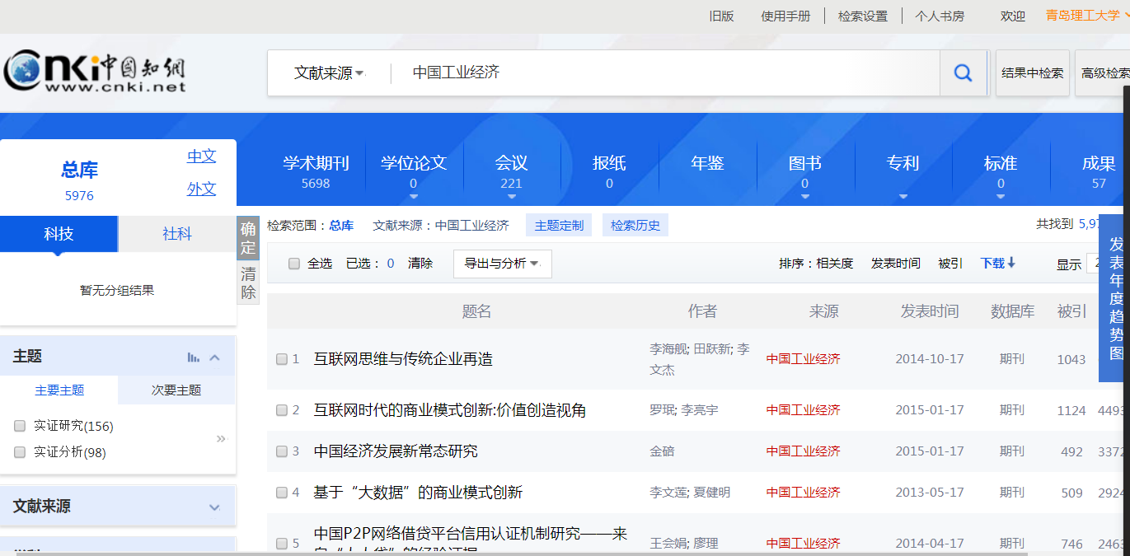Open the 发表年度趋势图 side panel
The height and width of the screenshot is (556, 1130).
pyautogui.click(x=1115, y=299)
